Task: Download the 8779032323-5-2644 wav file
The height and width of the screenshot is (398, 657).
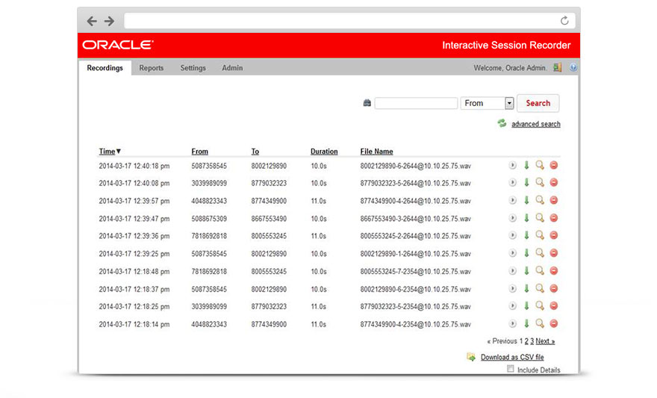Action: click(526, 183)
